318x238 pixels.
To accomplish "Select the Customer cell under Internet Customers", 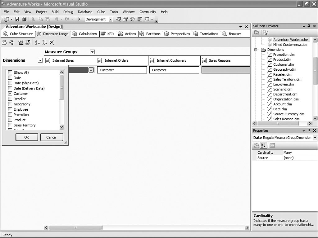I will pyautogui.click(x=174, y=70).
